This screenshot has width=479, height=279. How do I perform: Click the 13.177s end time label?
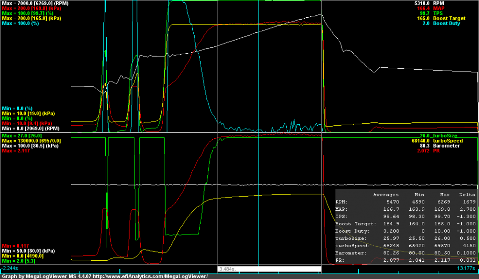tap(466, 269)
